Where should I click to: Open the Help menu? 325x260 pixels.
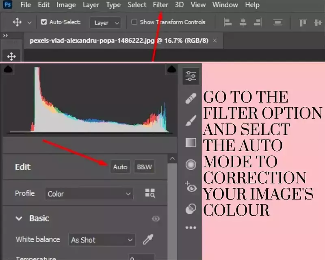coord(252,4)
